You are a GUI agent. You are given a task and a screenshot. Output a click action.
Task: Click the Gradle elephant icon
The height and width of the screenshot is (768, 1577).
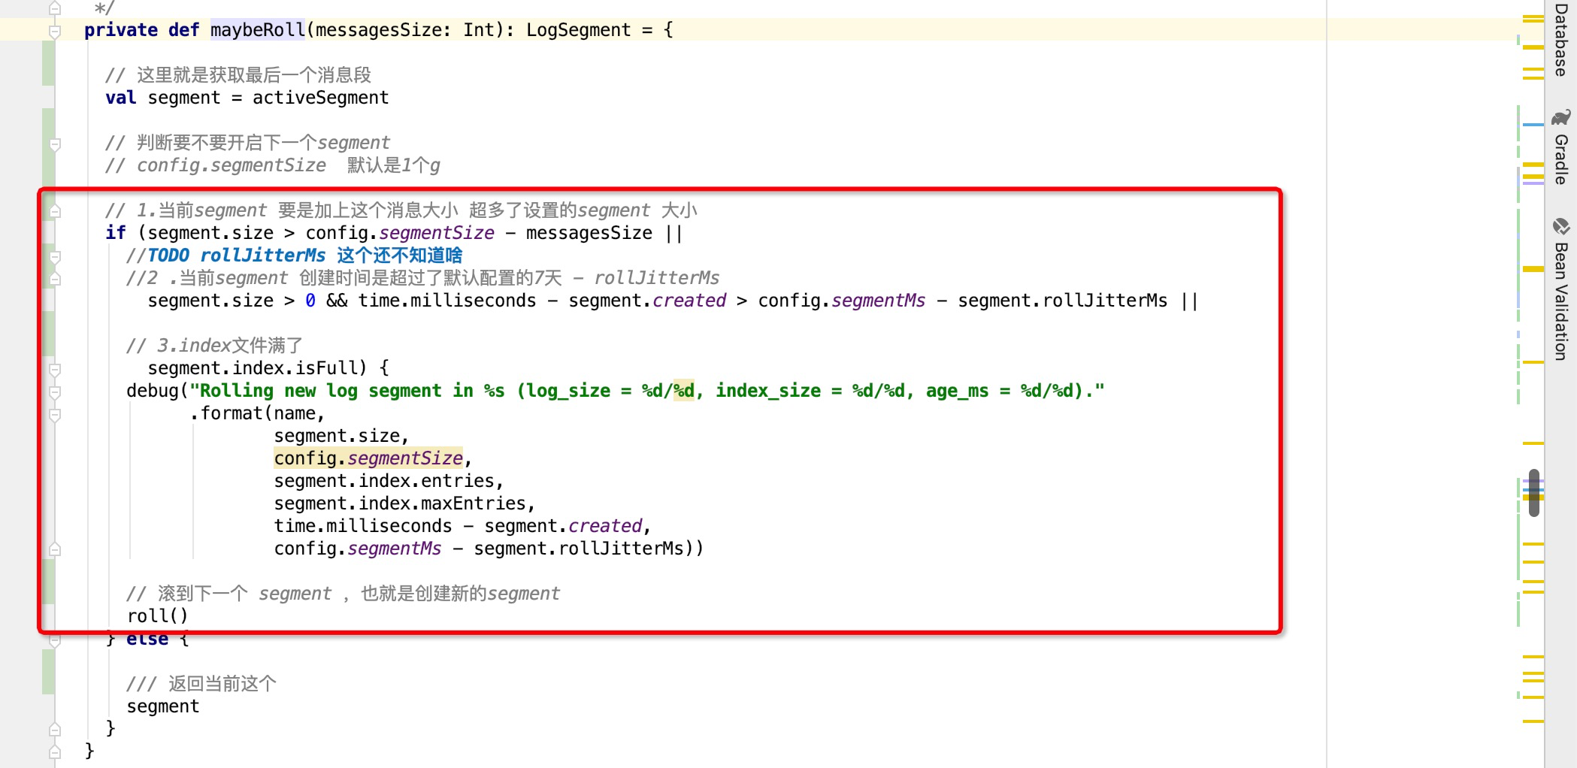(1561, 118)
